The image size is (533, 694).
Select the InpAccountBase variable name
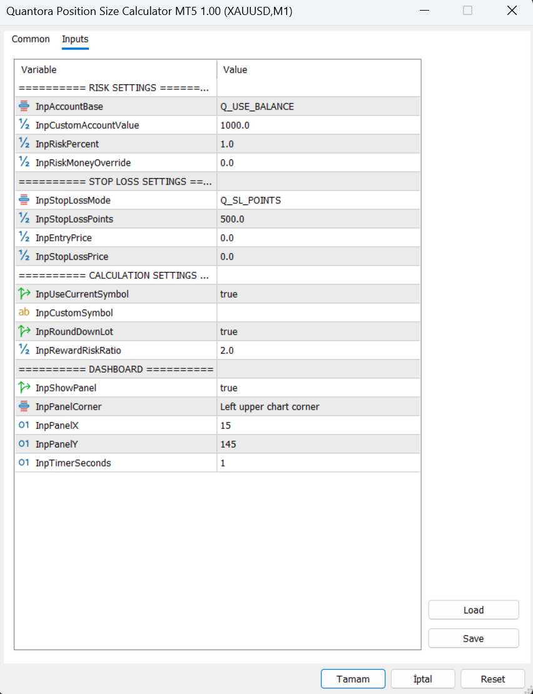click(x=69, y=106)
